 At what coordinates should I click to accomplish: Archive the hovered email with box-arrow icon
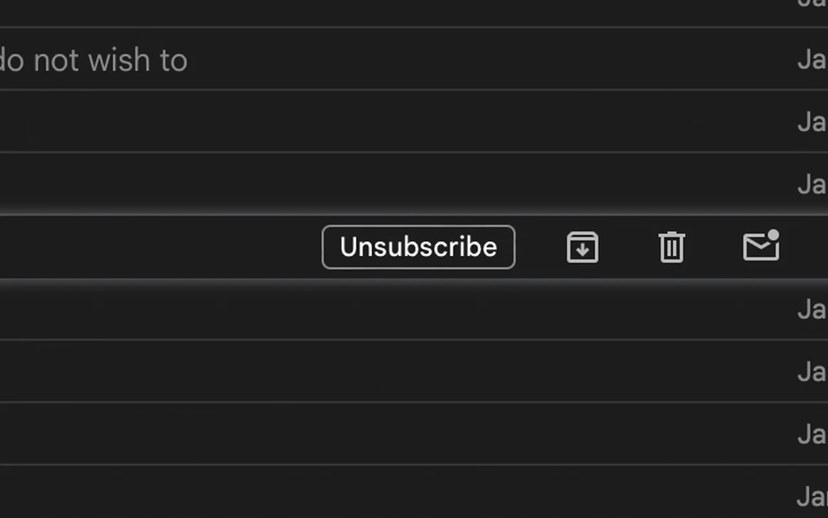582,247
